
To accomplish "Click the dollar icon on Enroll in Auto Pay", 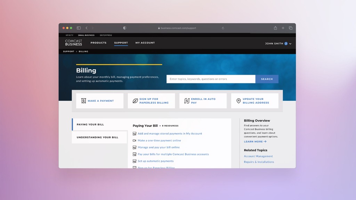I will pos(187,101).
